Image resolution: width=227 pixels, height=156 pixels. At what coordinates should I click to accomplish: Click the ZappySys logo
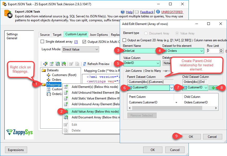click(x=20, y=132)
